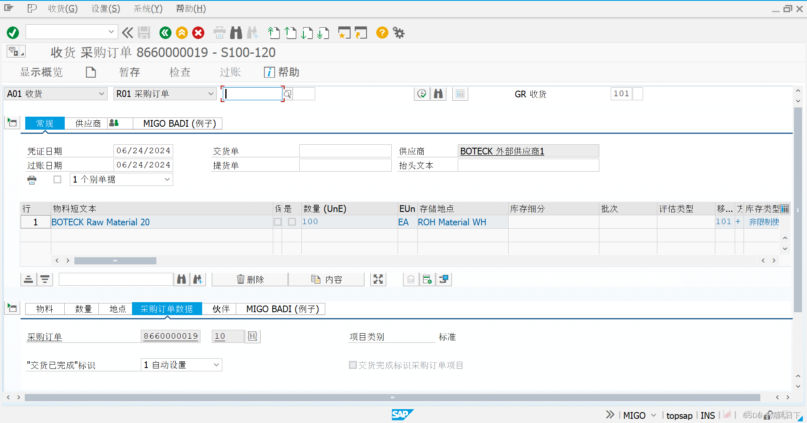
Task: Click the Find Next binoculars icon
Action: (253, 33)
